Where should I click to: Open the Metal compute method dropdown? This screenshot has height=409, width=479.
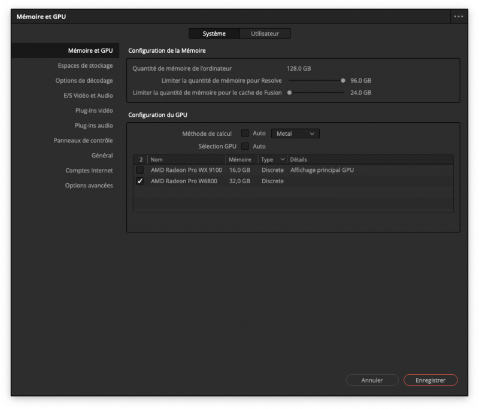[295, 134]
